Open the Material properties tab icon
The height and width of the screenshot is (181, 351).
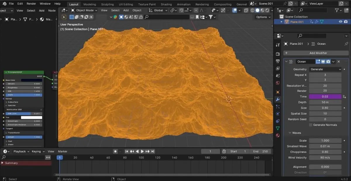click(278, 135)
